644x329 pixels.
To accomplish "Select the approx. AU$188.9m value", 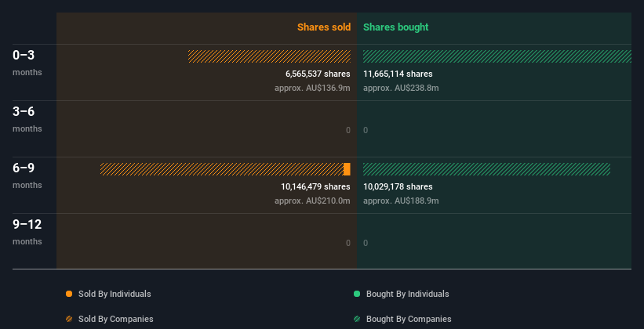I will 401,201.
